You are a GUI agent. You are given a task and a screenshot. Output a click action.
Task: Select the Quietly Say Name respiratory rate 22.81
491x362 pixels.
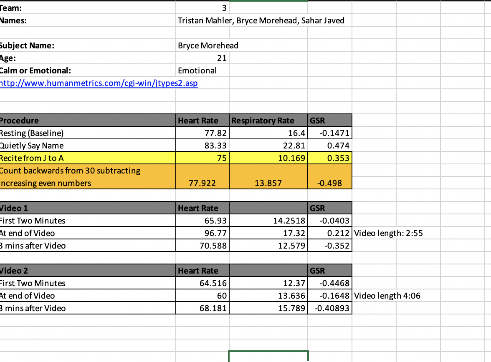268,146
